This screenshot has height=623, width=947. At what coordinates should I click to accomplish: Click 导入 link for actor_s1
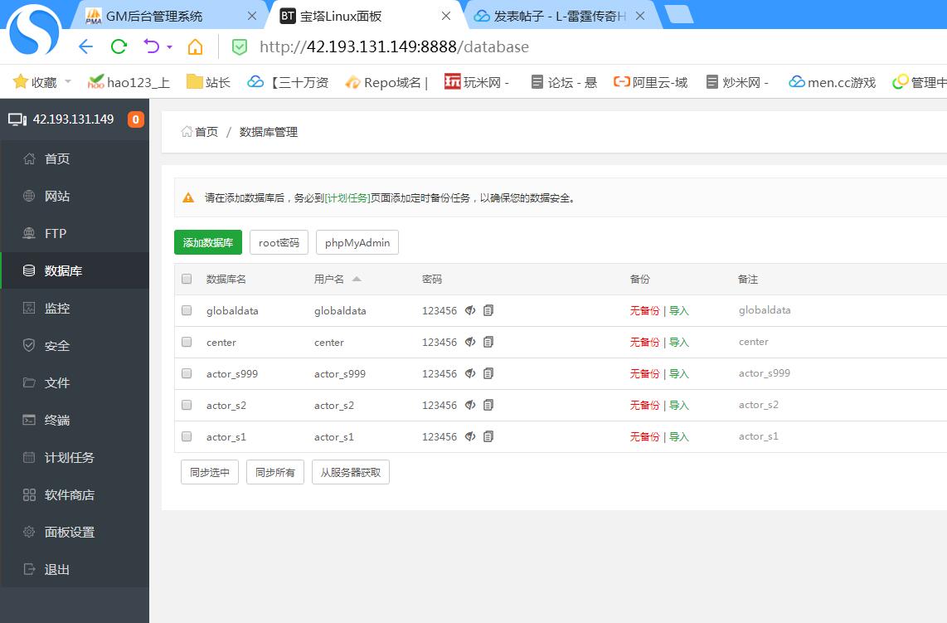click(x=679, y=436)
